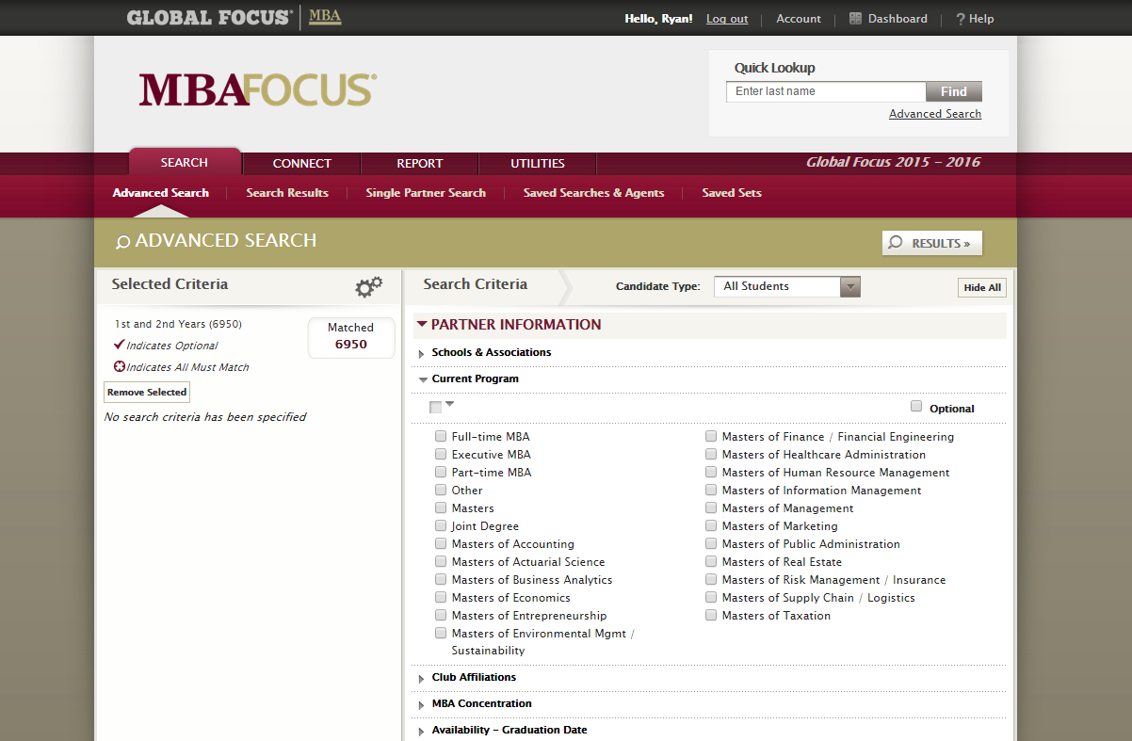Check the Joint Degree checkbox
This screenshot has height=741, width=1132.
point(441,526)
